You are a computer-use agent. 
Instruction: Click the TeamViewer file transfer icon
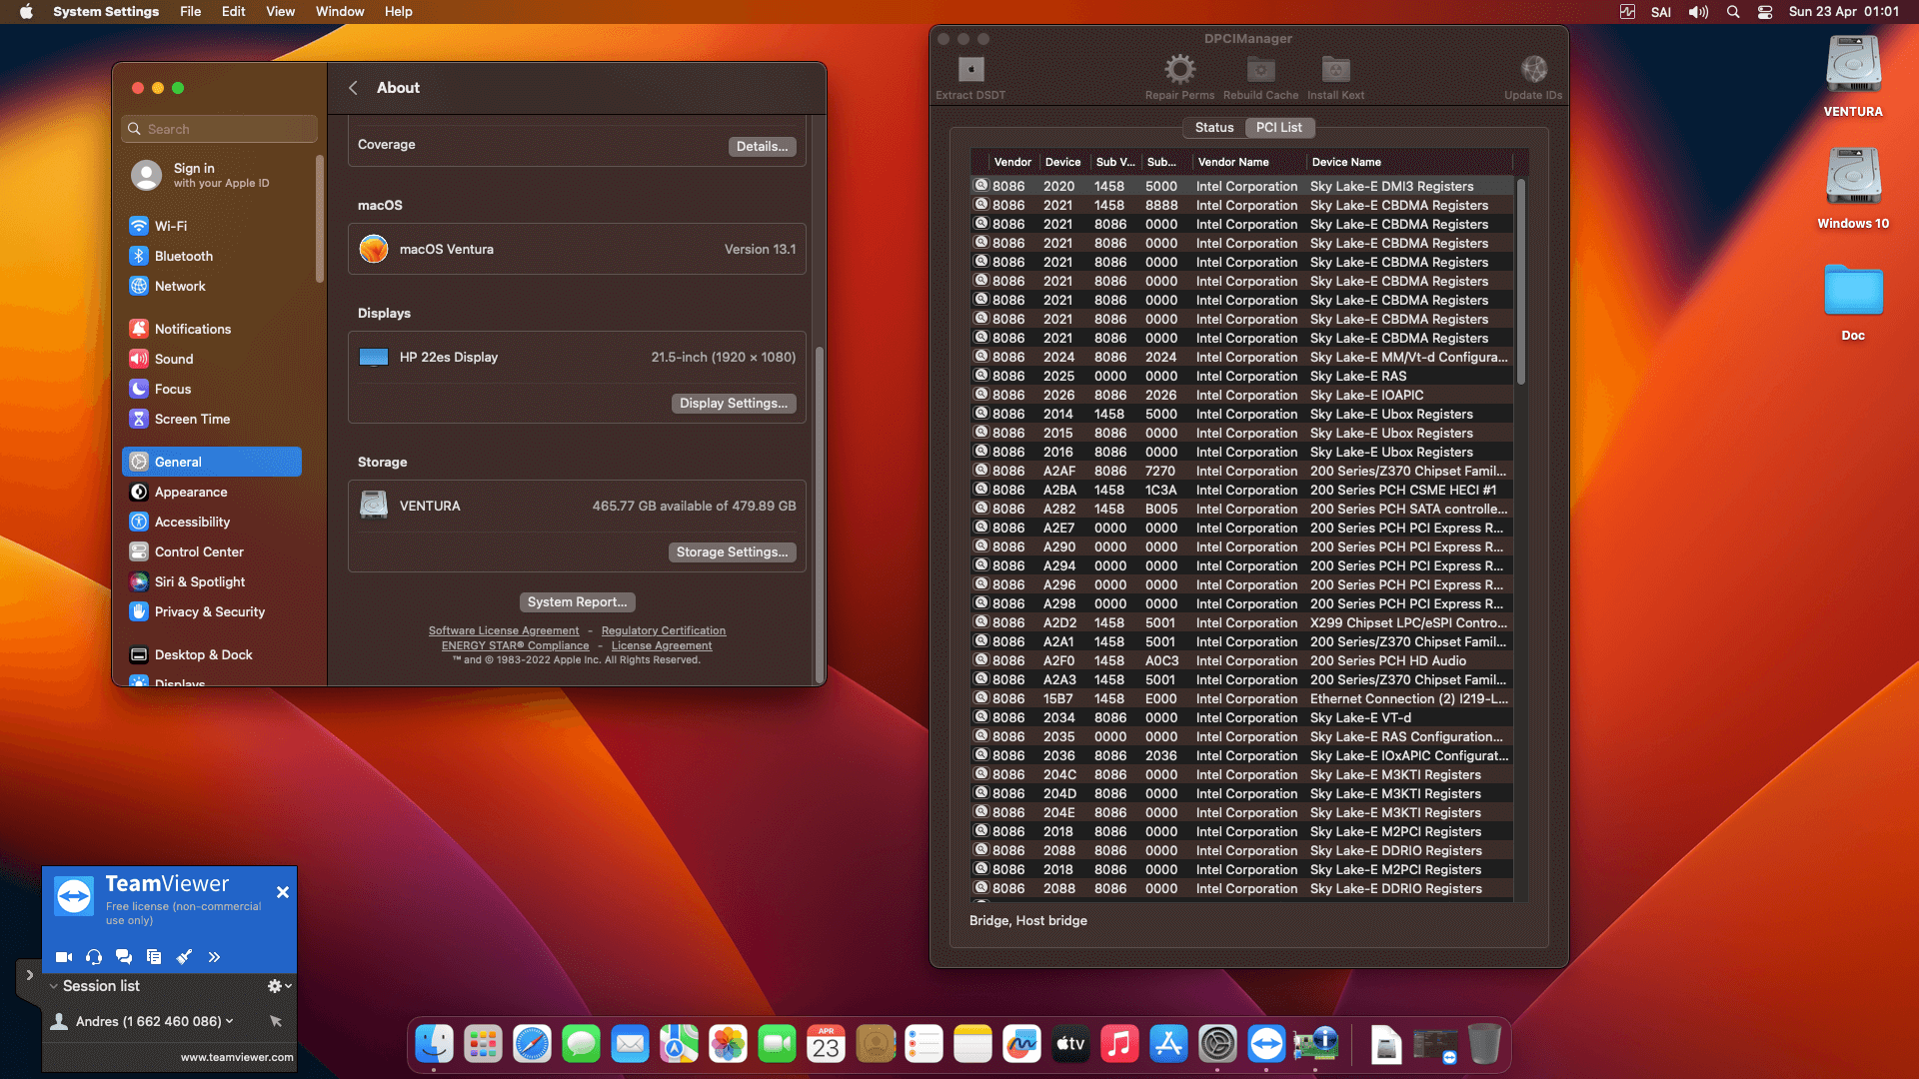[154, 956]
